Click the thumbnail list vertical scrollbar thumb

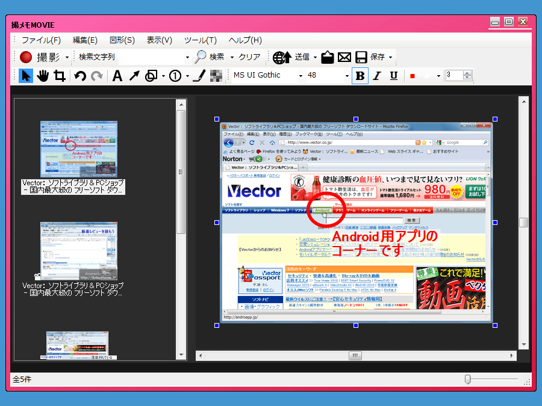(181, 172)
